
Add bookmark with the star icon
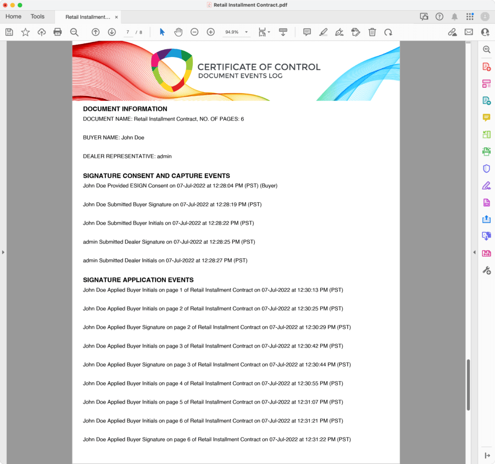click(x=25, y=32)
